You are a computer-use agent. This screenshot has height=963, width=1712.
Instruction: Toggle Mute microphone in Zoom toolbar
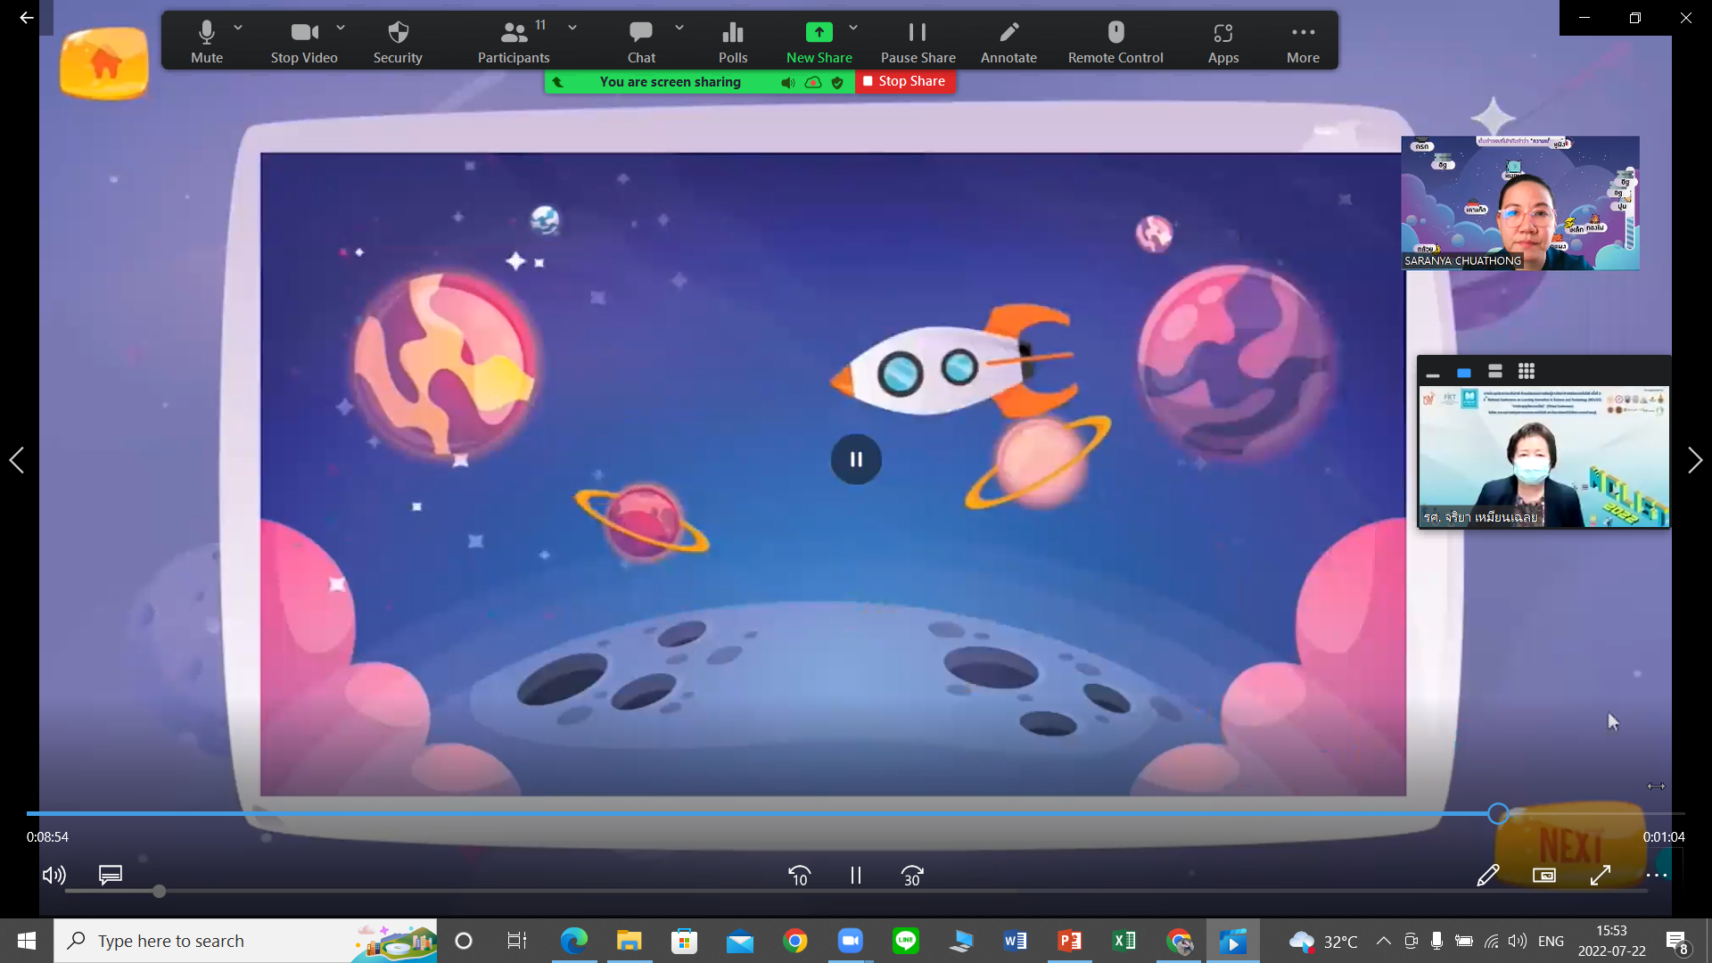[206, 41]
